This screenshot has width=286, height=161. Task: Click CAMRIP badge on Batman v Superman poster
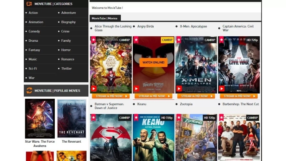125,118
